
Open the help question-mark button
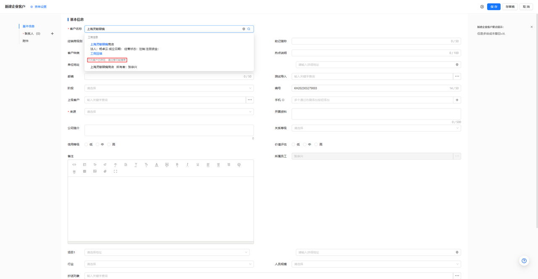click(x=524, y=261)
